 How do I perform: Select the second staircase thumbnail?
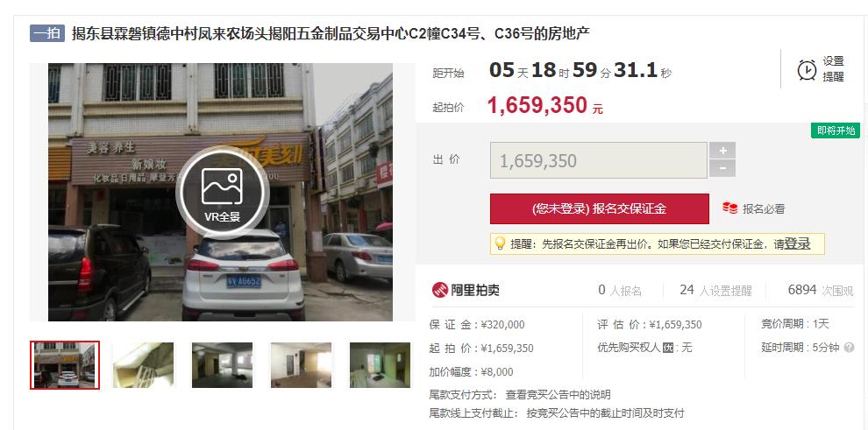pyautogui.click(x=144, y=365)
